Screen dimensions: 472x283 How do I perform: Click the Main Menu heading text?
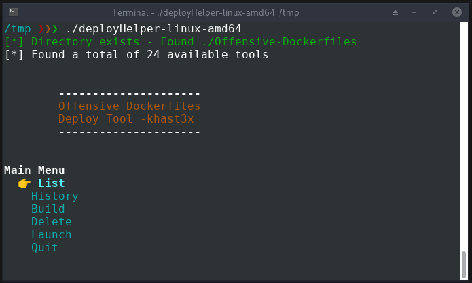pos(35,170)
